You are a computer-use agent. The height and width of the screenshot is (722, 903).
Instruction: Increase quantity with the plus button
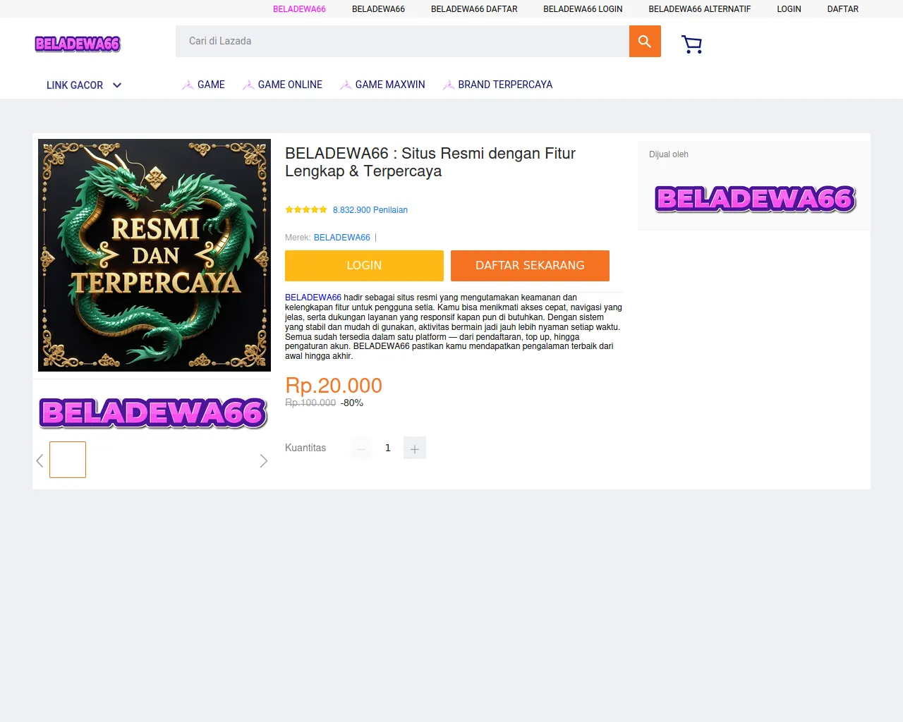click(415, 448)
